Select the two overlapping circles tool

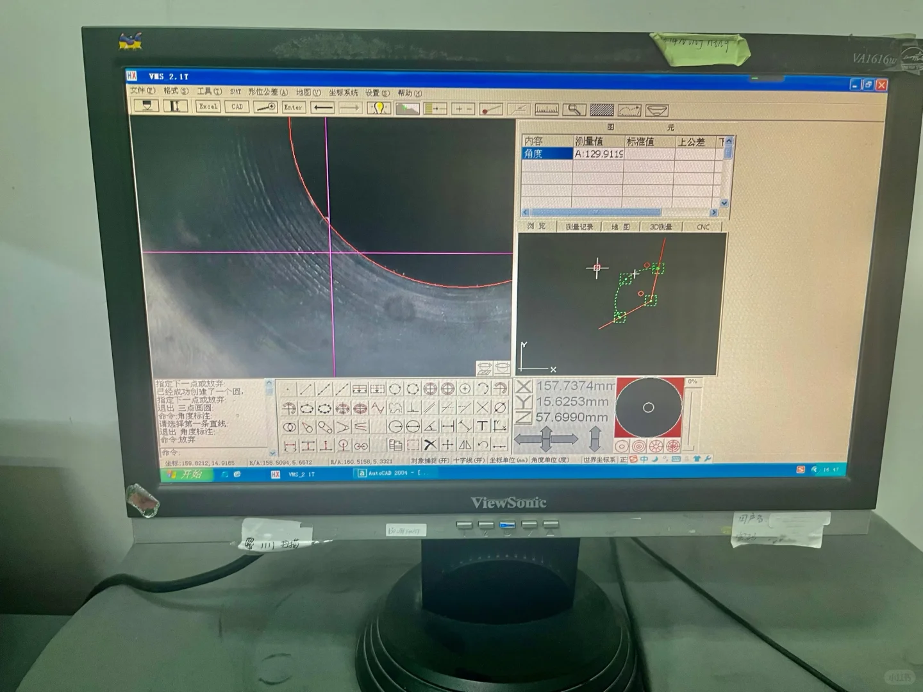290,427
